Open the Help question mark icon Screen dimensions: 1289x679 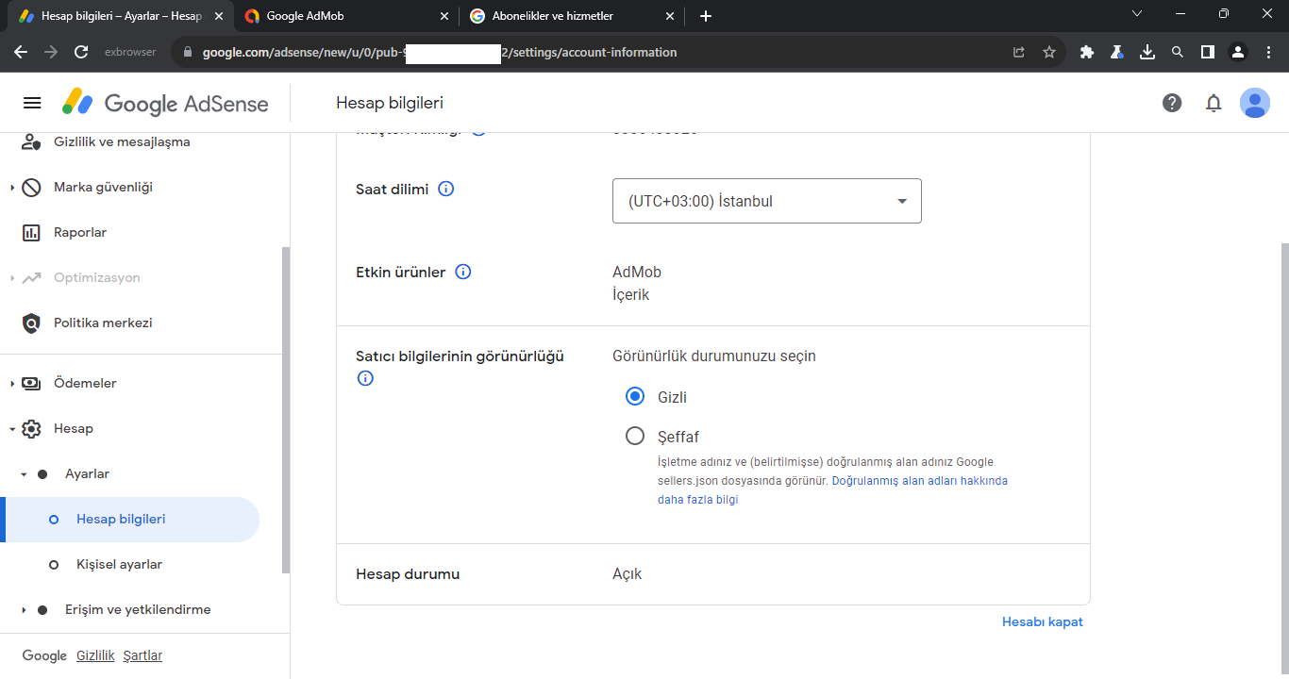tap(1172, 103)
